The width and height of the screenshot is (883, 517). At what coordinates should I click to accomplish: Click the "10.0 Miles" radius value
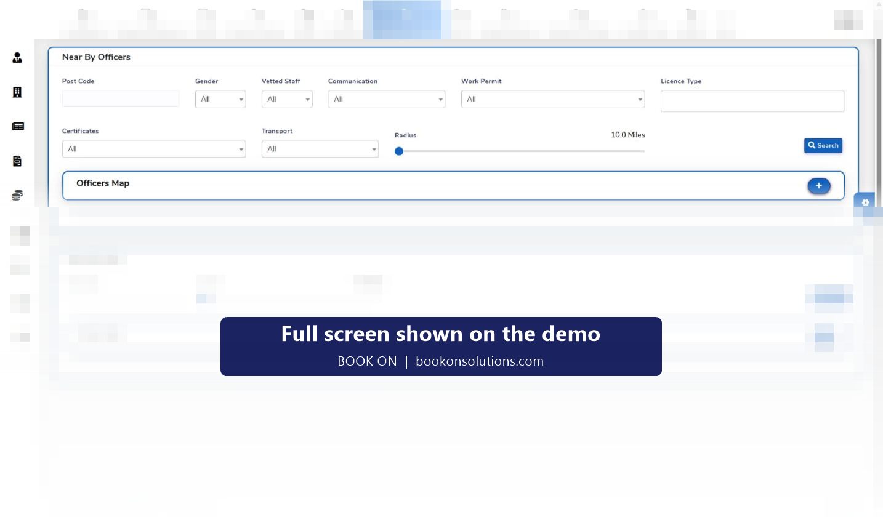pyautogui.click(x=628, y=135)
